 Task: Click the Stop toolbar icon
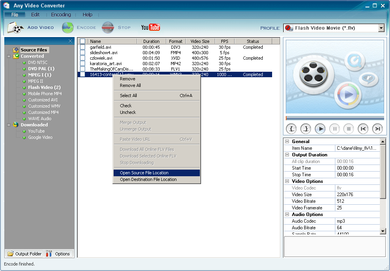[x=108, y=28]
